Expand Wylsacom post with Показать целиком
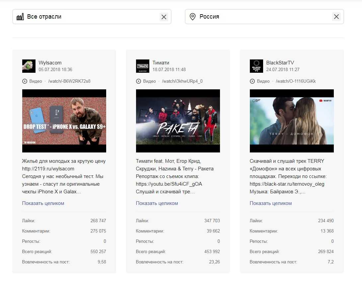This screenshot has height=281, width=362. pos(43,203)
